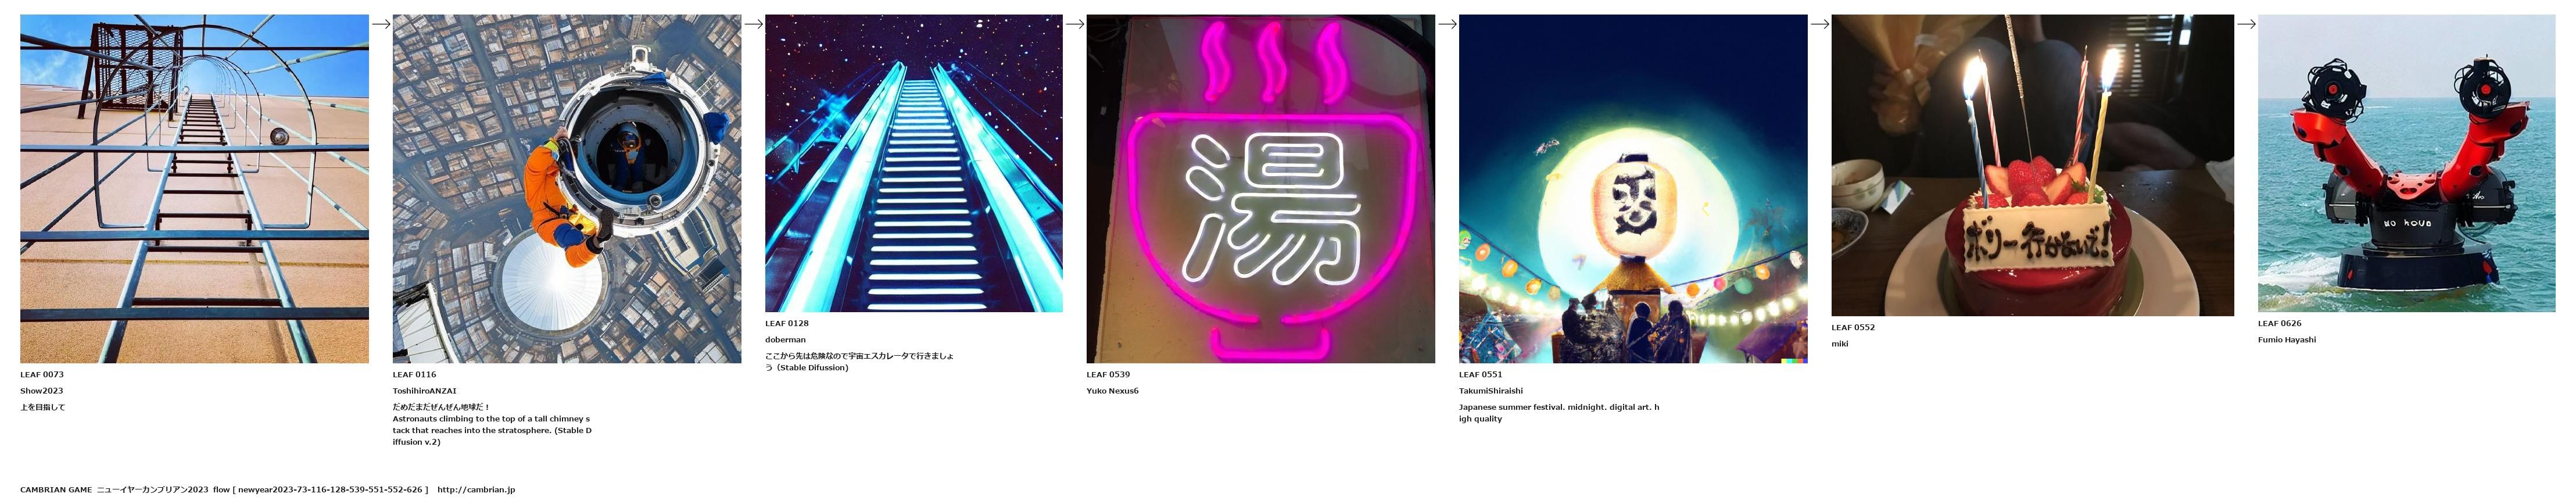Screen dimensions: 2576x504
Task: Open the astronaut chimney image LEAF 0116
Action: click(x=567, y=188)
